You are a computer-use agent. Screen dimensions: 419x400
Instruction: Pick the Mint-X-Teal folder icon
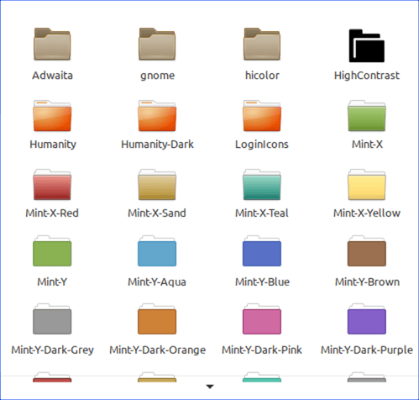[x=262, y=184]
